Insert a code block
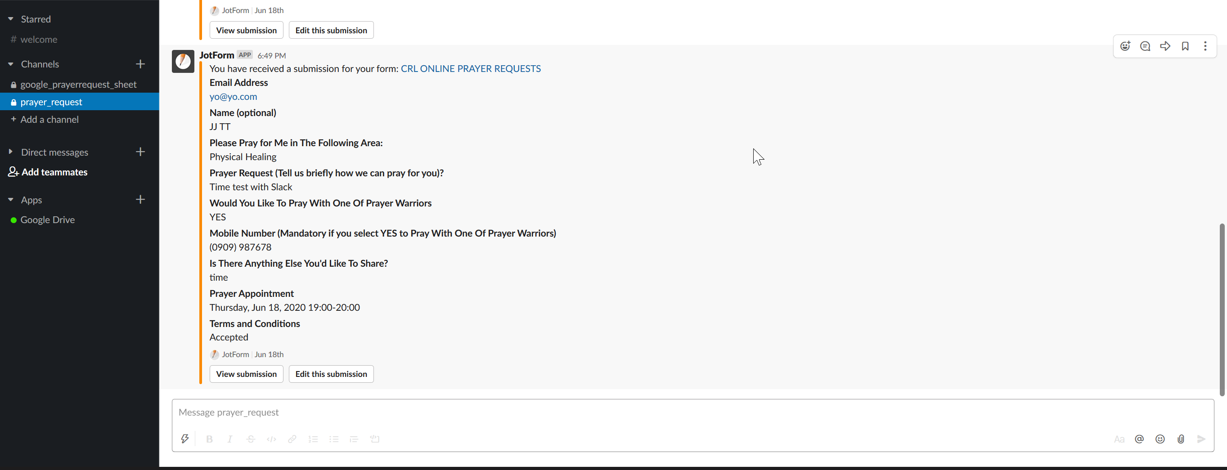This screenshot has height=470, width=1227. (375, 439)
